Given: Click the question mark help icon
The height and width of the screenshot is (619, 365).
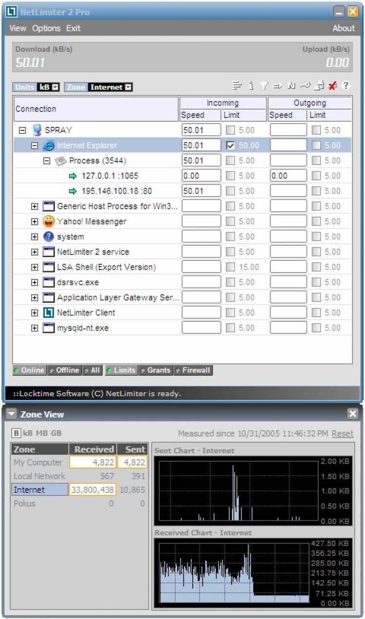Looking at the screenshot, I should pos(346,86).
